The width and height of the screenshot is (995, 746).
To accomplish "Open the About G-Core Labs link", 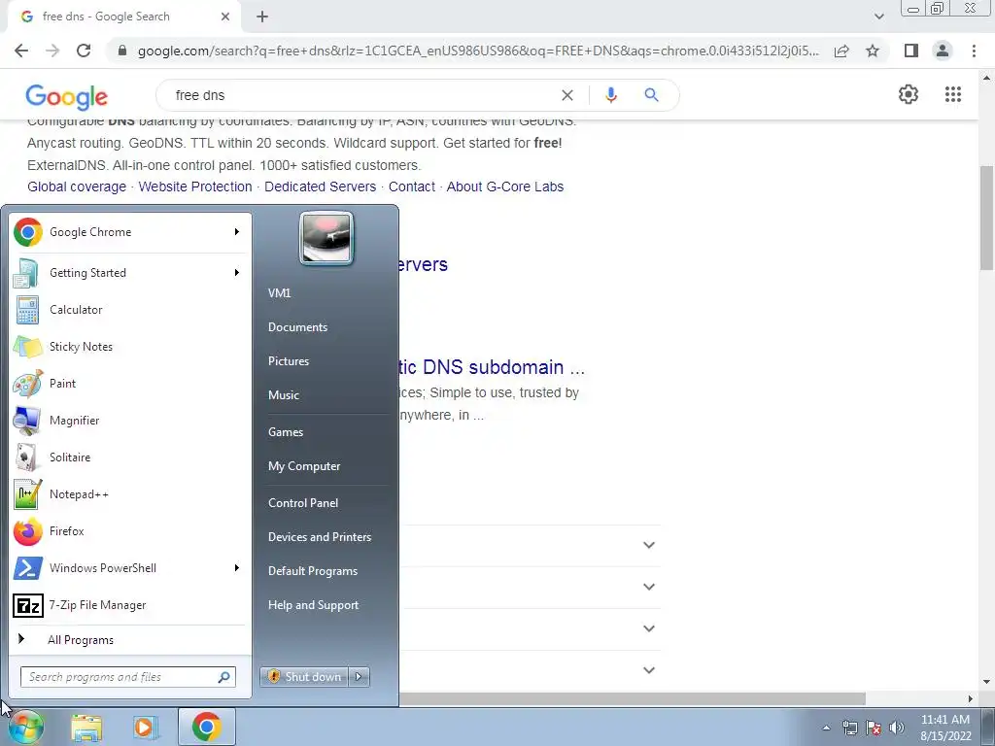I will (x=505, y=186).
